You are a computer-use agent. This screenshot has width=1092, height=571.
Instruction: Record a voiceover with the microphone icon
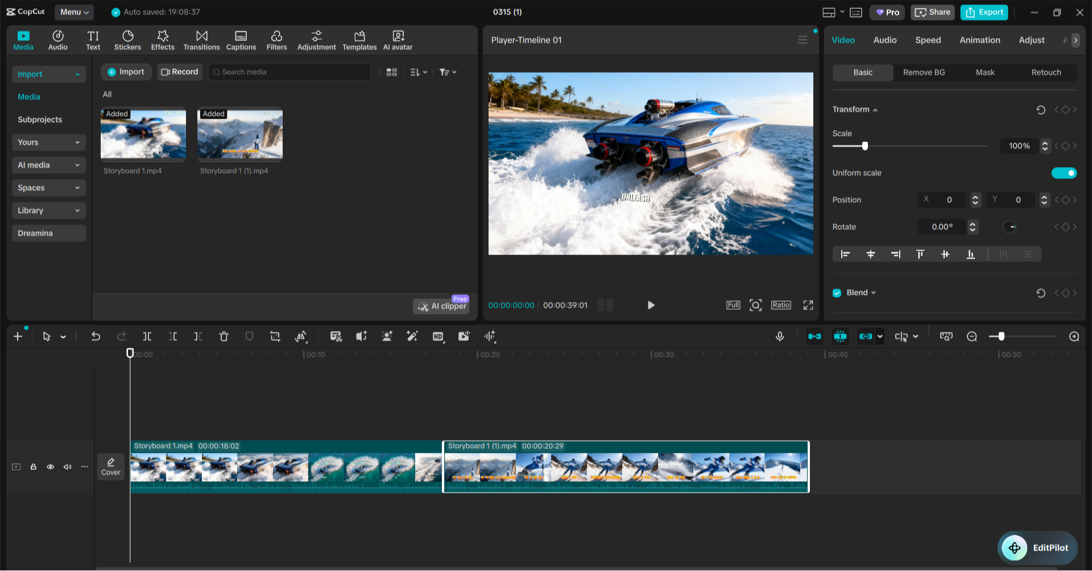pyautogui.click(x=780, y=336)
